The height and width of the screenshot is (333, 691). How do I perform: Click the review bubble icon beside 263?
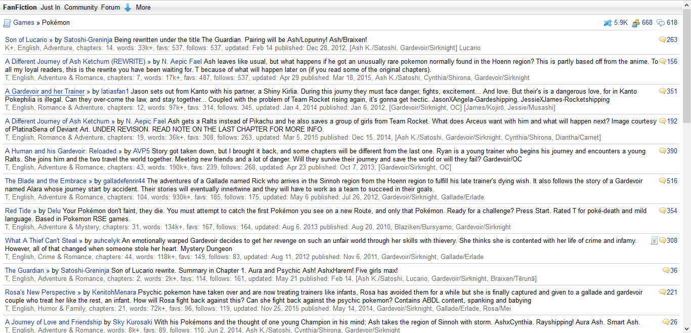tap(663, 39)
